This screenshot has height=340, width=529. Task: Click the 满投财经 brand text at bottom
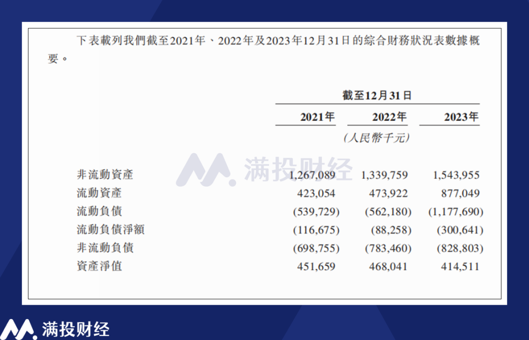click(75, 329)
